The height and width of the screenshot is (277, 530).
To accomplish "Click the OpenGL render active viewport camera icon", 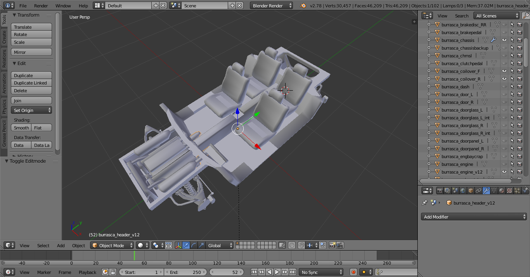I will point(332,245).
